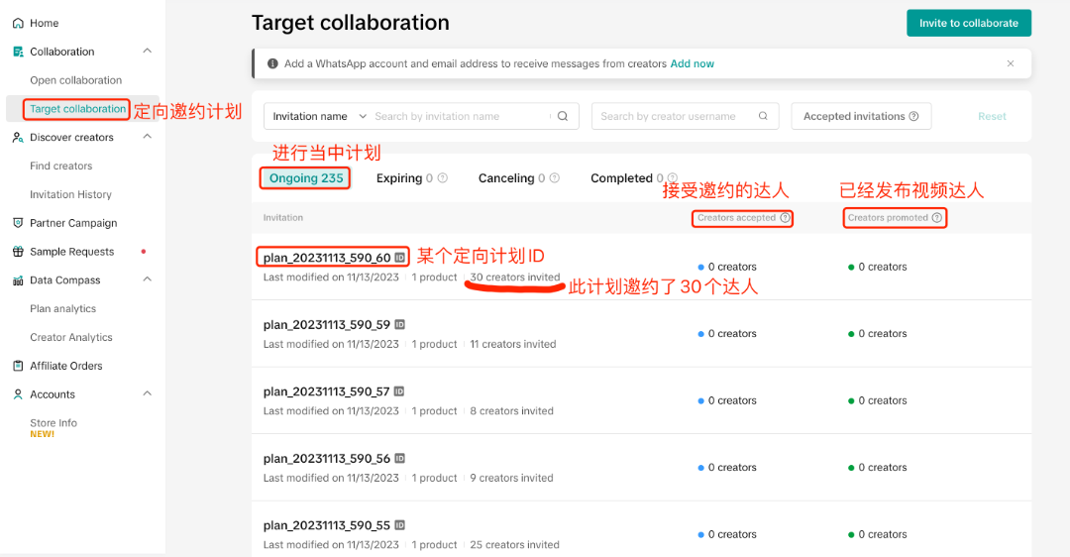Image resolution: width=1070 pixels, height=557 pixels.
Task: Click the help icon beside Expiring tab
Action: coord(442,178)
